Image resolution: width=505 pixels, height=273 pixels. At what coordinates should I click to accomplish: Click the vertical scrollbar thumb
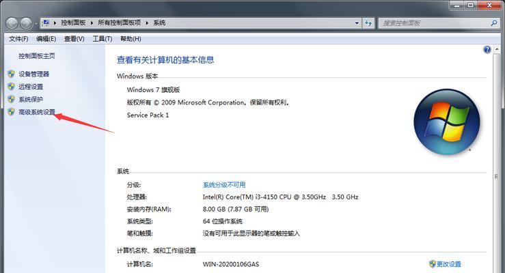tap(497, 176)
